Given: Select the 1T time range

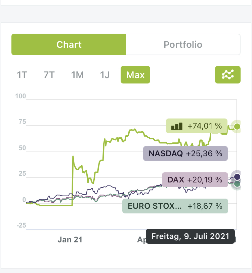Looking at the screenshot, I should coord(22,75).
